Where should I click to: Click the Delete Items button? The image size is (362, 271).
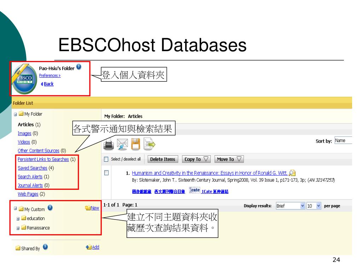coord(163,159)
